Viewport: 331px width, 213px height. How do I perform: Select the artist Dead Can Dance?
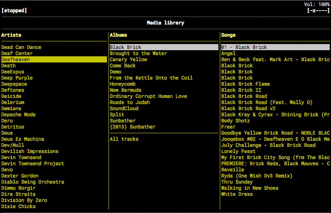(x=21, y=47)
